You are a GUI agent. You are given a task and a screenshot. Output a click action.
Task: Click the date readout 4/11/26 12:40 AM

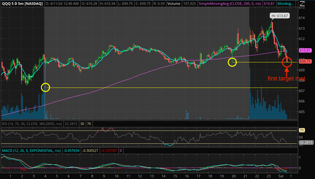point(62,4)
